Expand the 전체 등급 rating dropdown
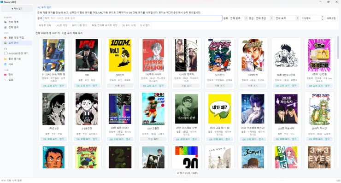The height and width of the screenshot is (183, 341). (264, 18)
